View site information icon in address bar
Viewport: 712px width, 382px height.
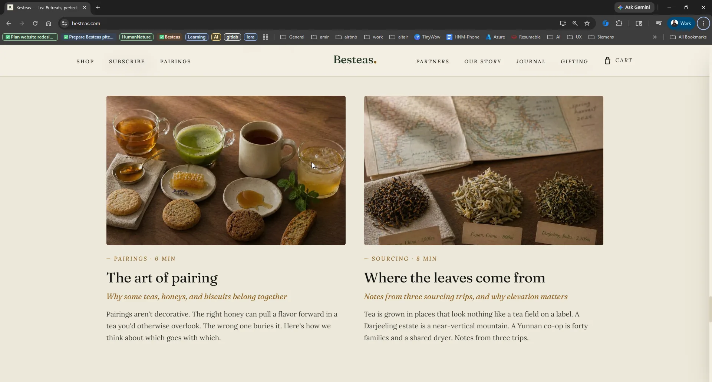click(x=64, y=23)
